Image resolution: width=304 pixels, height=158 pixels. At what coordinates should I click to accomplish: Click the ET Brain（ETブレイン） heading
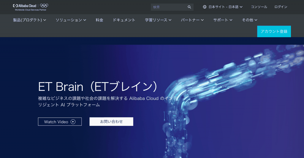98,87
